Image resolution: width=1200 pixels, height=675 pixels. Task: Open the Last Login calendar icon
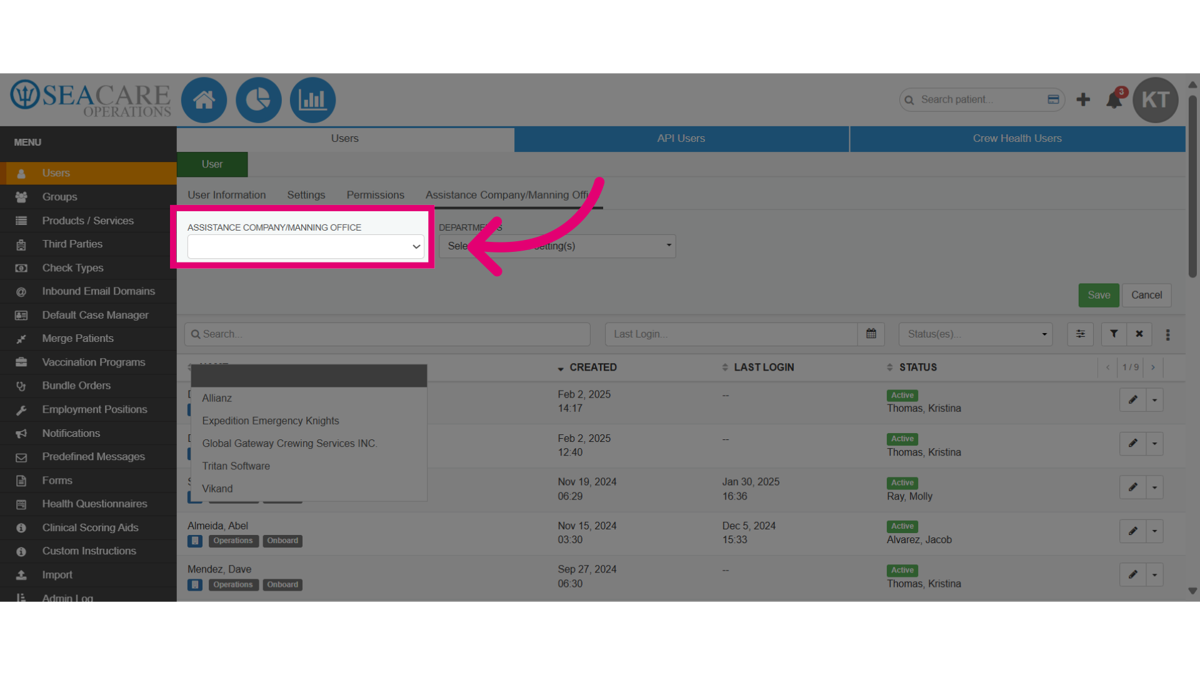[871, 334]
